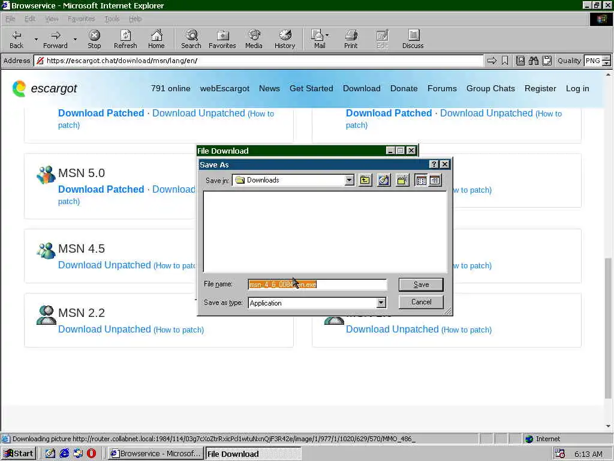The image size is (614, 461).
Task: Click Download Unpatched under MSN 4.5
Action: pyautogui.click(x=104, y=265)
